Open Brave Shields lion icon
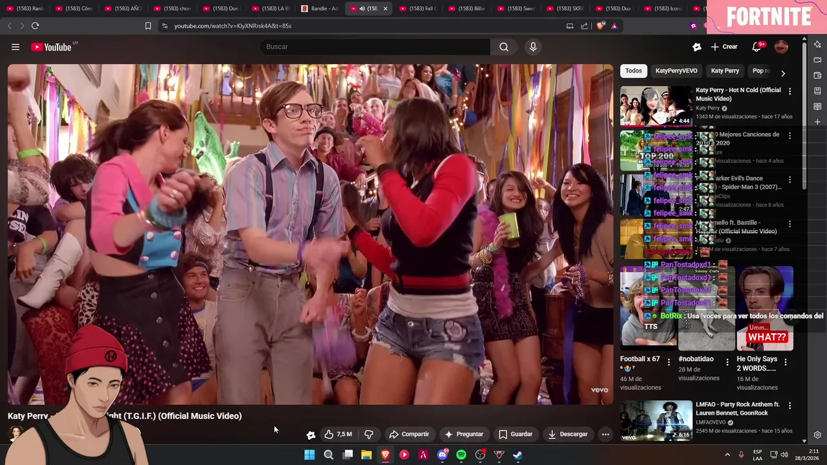This screenshot has width=827, height=465. pos(601,26)
